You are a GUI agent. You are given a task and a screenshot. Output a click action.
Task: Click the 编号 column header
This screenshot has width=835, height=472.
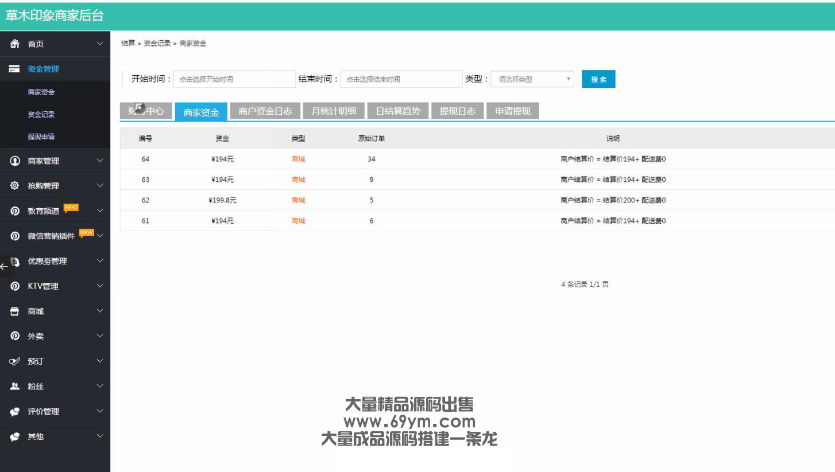(145, 138)
